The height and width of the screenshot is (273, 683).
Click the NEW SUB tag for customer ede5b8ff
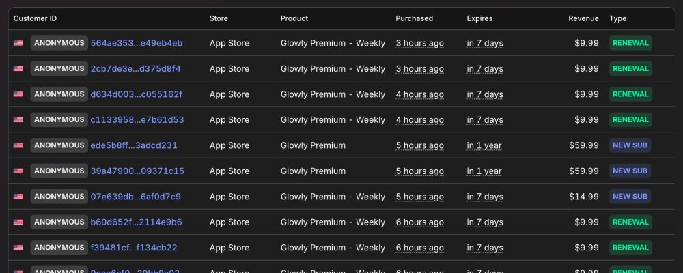[630, 145]
